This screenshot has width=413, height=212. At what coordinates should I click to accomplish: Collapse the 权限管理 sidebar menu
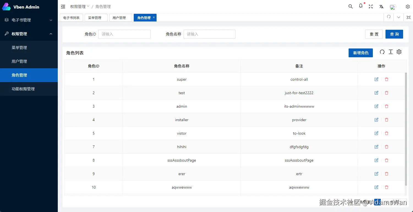pos(29,34)
